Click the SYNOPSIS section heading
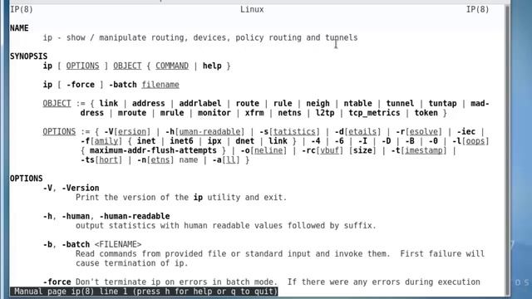Viewport: 532px width, 299px height. click(x=28, y=56)
